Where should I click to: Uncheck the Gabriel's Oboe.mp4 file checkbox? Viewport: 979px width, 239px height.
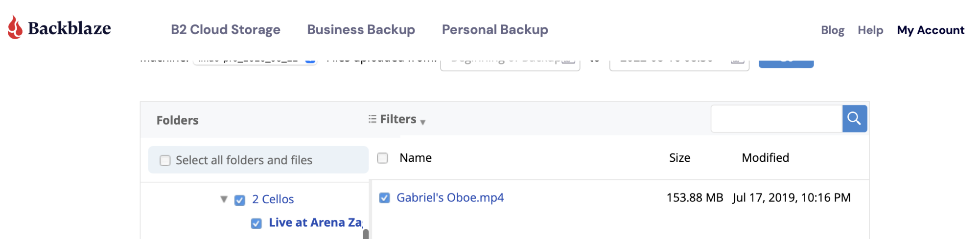(x=385, y=197)
